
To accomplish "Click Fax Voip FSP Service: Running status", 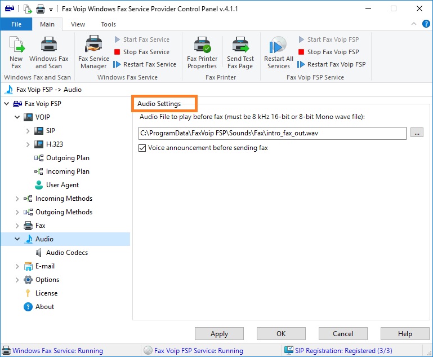I will click(199, 351).
